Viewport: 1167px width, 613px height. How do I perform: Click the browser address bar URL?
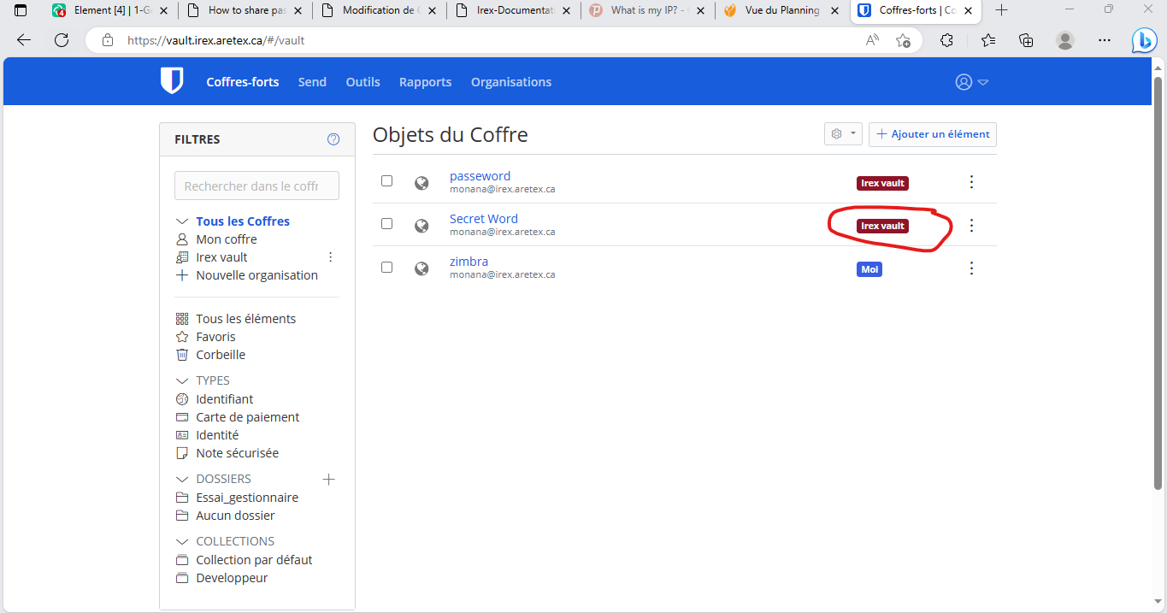[216, 40]
